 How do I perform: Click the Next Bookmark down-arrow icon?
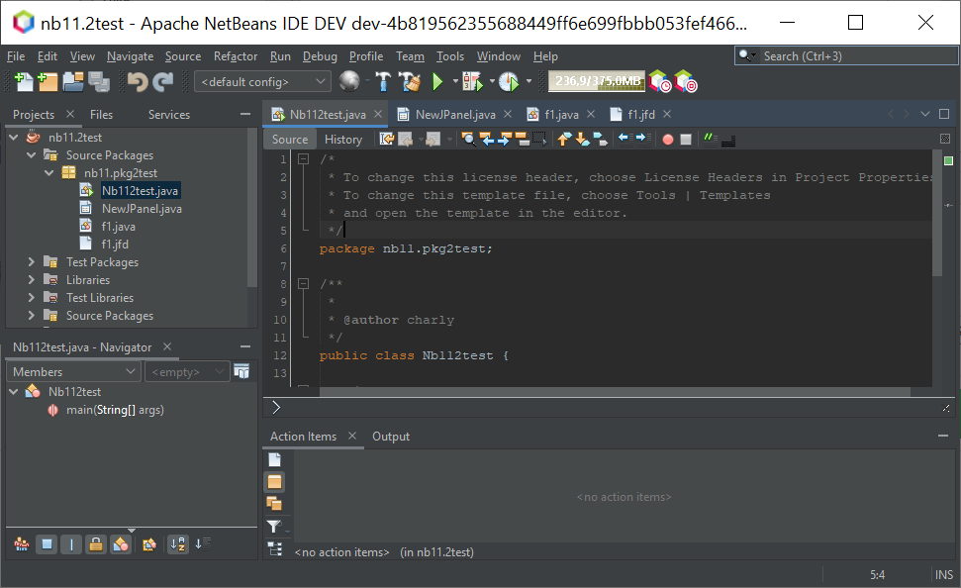point(582,140)
